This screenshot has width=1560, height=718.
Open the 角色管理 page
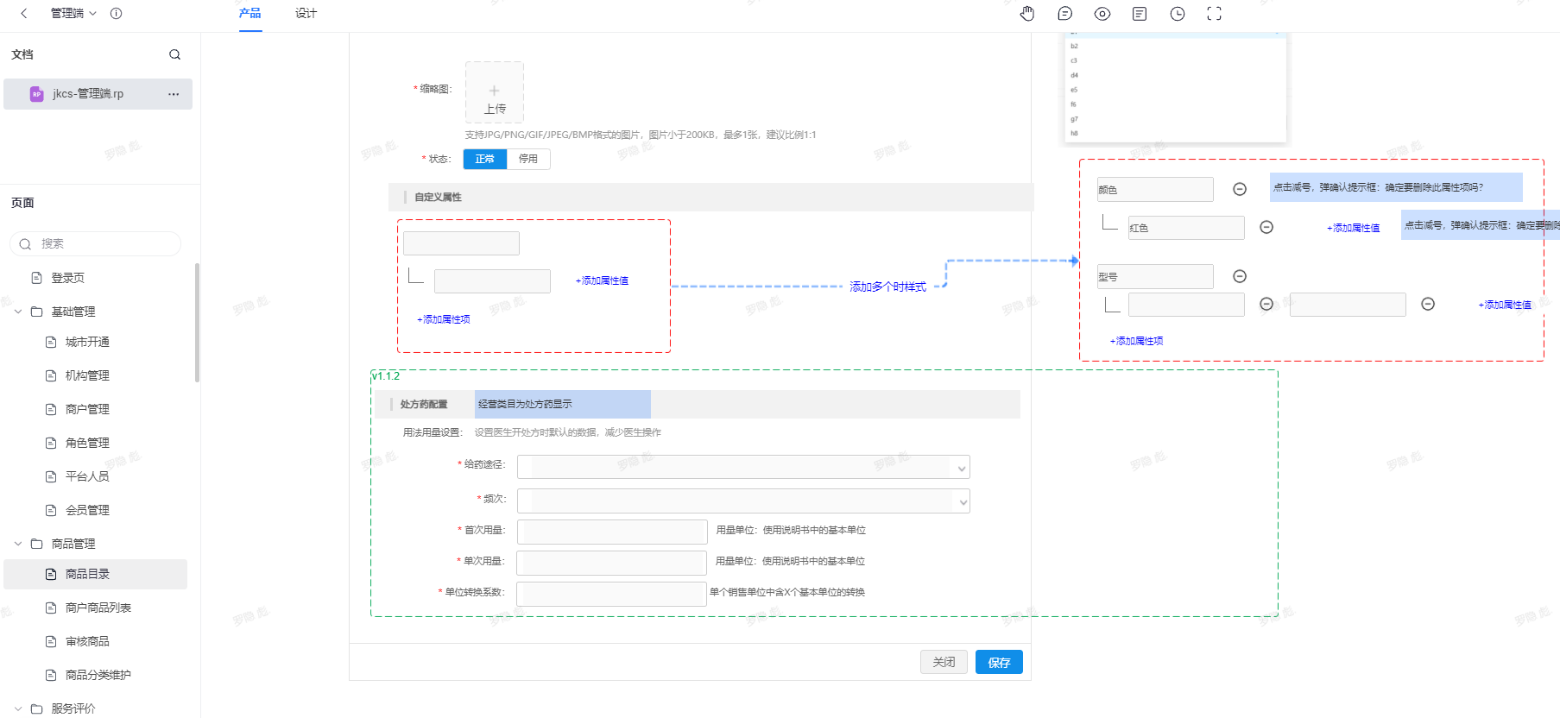87,443
